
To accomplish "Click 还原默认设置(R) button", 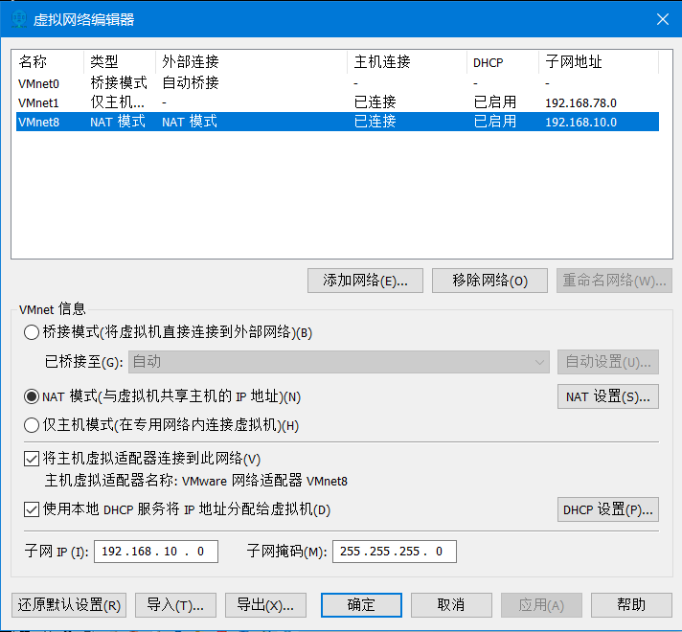I will click(69, 605).
